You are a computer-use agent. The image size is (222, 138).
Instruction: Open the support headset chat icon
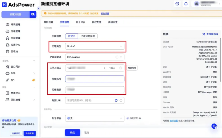pyautogui.click(x=214, y=126)
